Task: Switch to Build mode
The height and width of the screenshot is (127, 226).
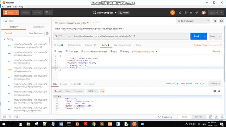Action: click(x=184, y=117)
